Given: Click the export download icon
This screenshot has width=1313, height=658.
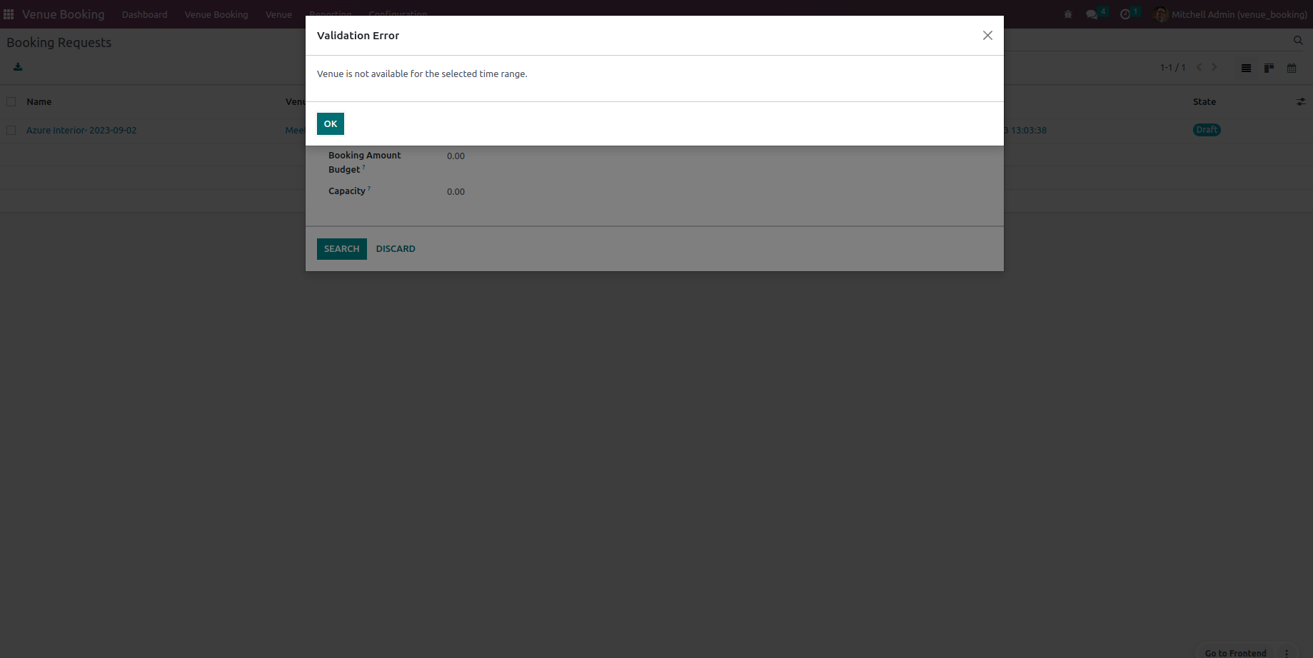Looking at the screenshot, I should [x=18, y=67].
